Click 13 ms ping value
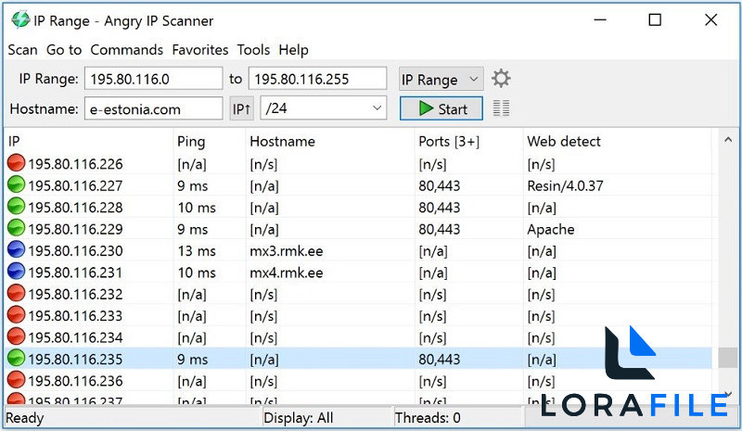742x431 pixels. click(x=197, y=251)
